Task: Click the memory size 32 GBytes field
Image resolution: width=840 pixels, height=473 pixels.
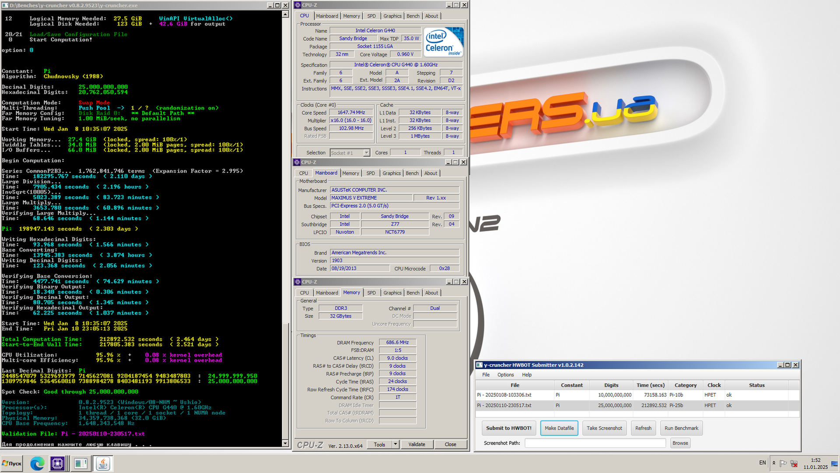Action: pos(340,316)
